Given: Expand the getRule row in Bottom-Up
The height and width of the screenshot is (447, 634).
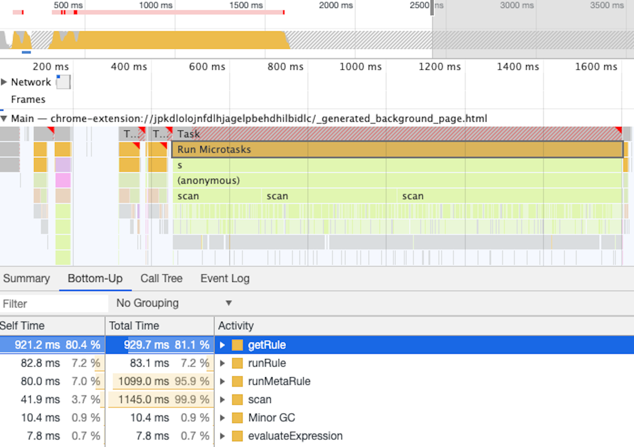Looking at the screenshot, I should (x=222, y=345).
